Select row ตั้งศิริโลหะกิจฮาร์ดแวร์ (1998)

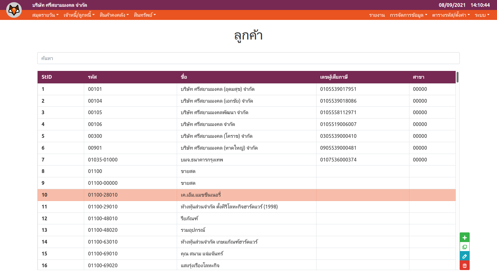tap(246, 207)
